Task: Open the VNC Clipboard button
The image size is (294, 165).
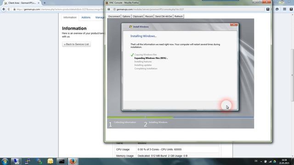Action: click(138, 16)
